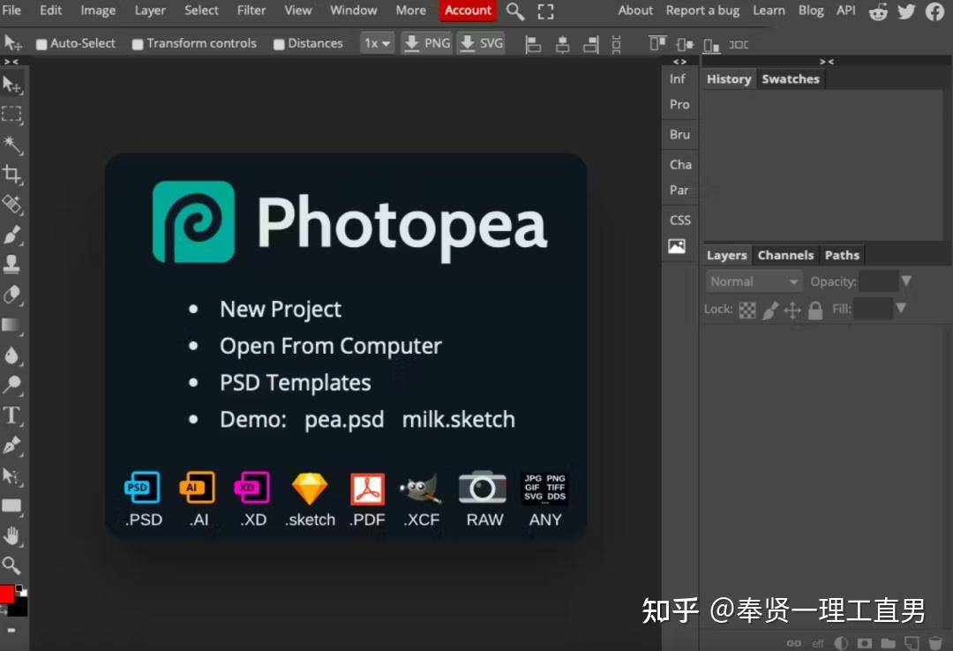Click the delete layer trash icon
The image size is (953, 651).
(x=936, y=642)
